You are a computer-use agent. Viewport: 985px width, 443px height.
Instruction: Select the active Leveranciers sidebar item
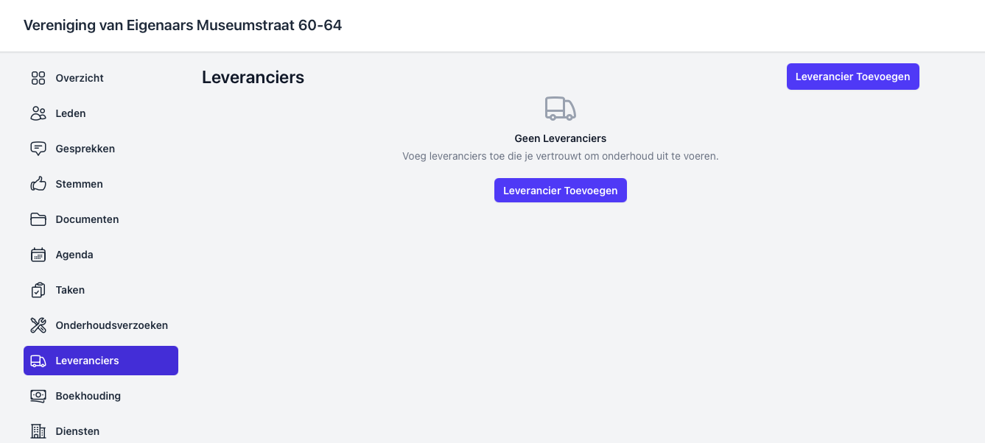(x=101, y=361)
